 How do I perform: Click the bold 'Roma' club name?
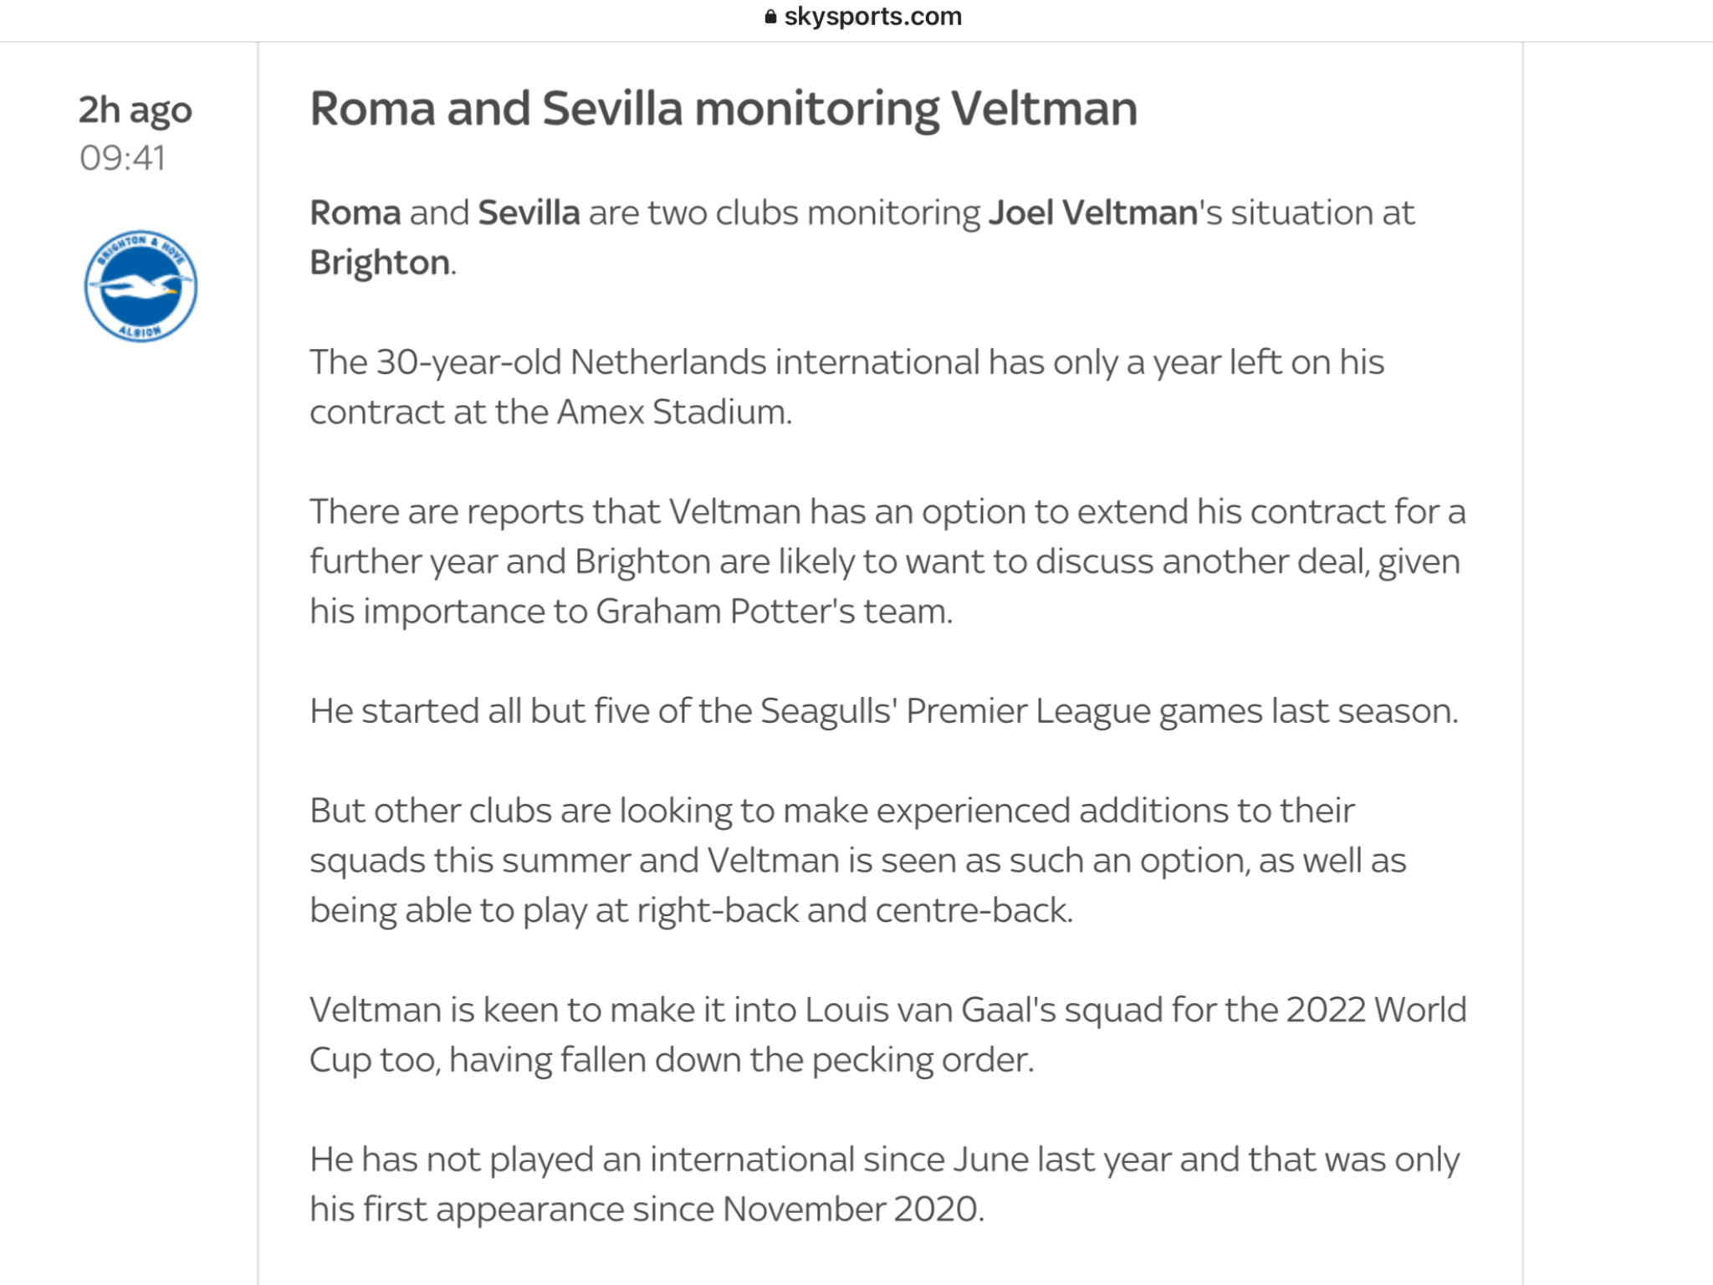click(x=355, y=212)
